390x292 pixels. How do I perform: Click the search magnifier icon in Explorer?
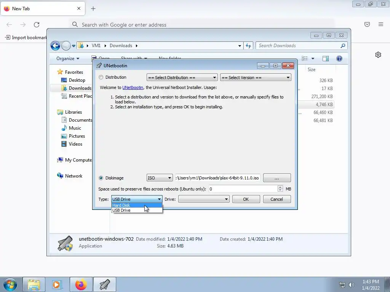[x=343, y=46]
